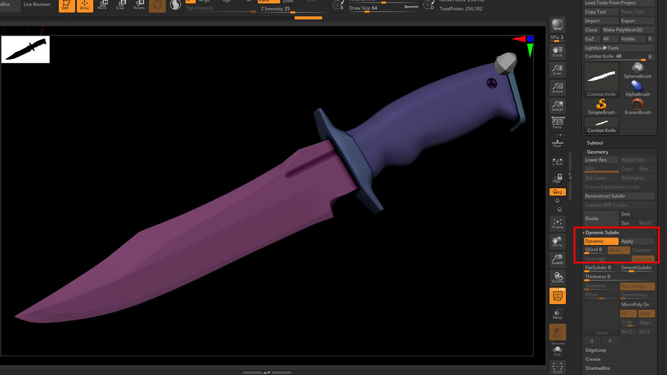Collapse the Dynamic Subdiv section
The height and width of the screenshot is (375, 667).
tap(602, 232)
